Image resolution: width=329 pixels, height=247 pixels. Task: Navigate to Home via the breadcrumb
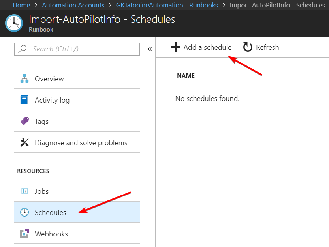[x=21, y=5]
